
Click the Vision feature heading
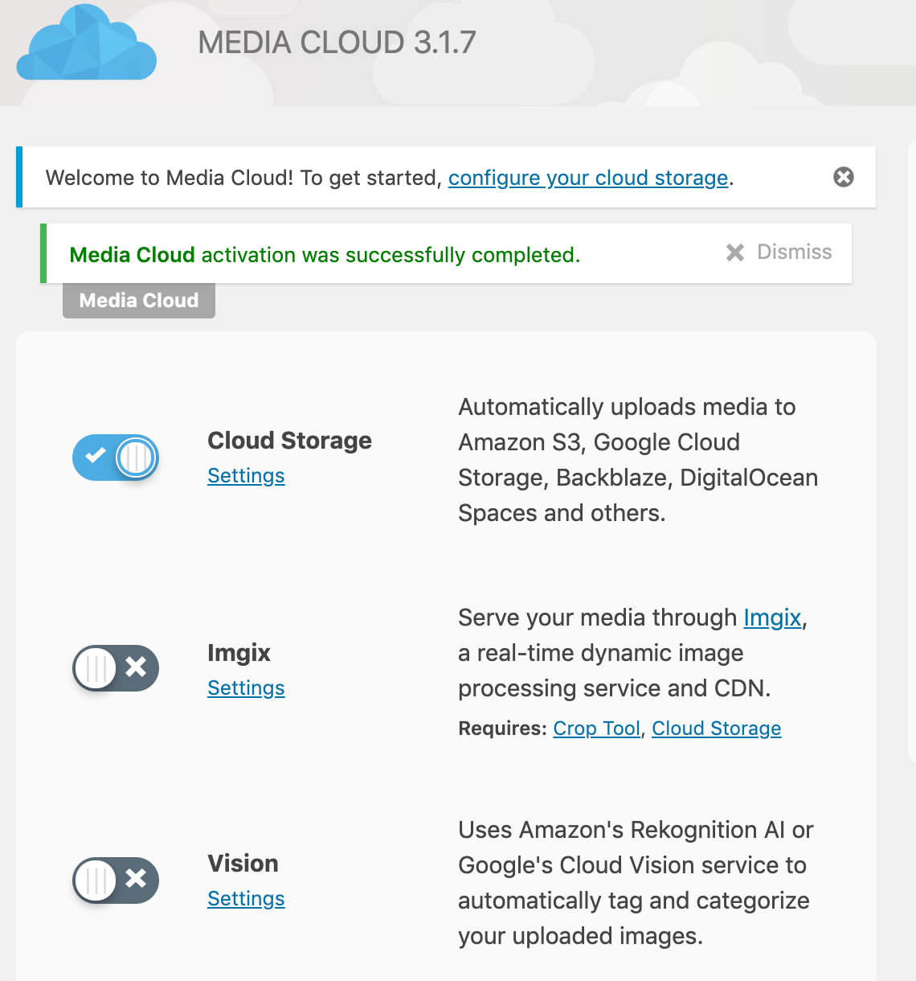[x=243, y=864]
